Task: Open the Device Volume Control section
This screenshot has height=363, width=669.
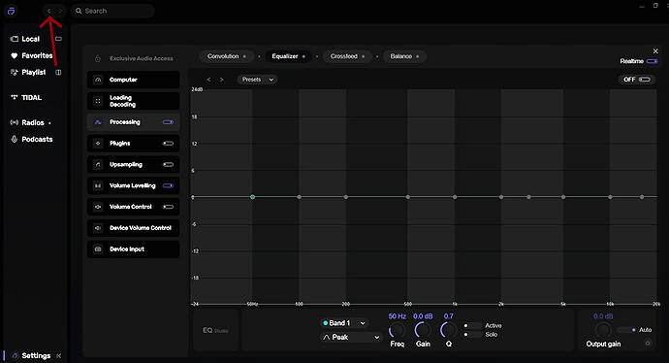Action: click(133, 228)
